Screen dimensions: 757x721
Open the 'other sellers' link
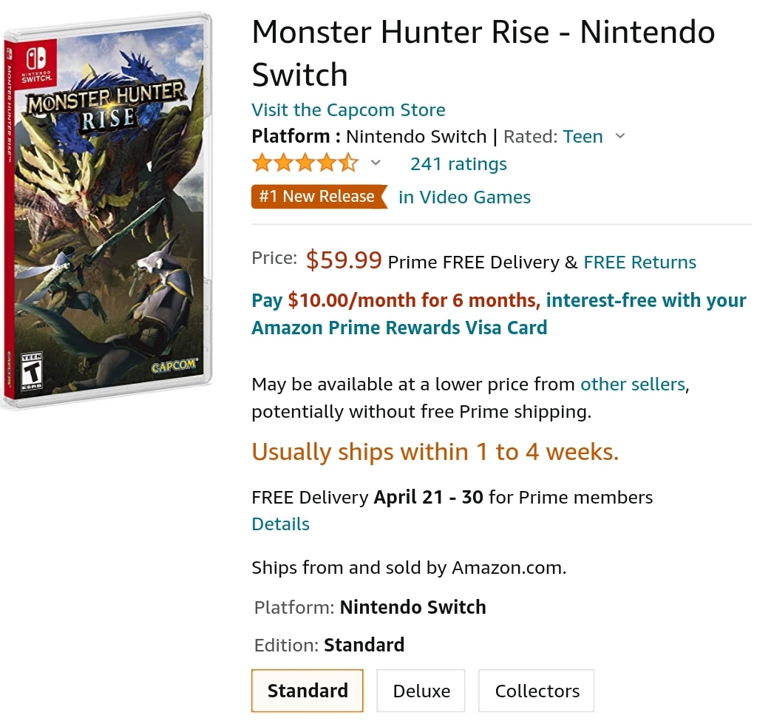tap(633, 385)
